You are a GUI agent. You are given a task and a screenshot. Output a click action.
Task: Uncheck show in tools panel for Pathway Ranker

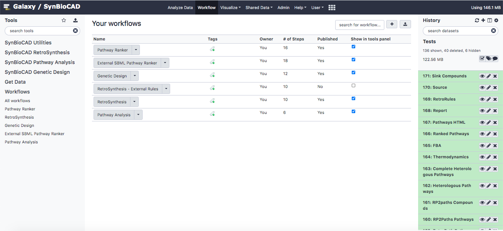[x=353, y=47]
